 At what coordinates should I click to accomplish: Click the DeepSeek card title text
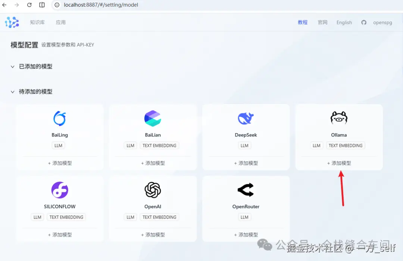(246, 135)
